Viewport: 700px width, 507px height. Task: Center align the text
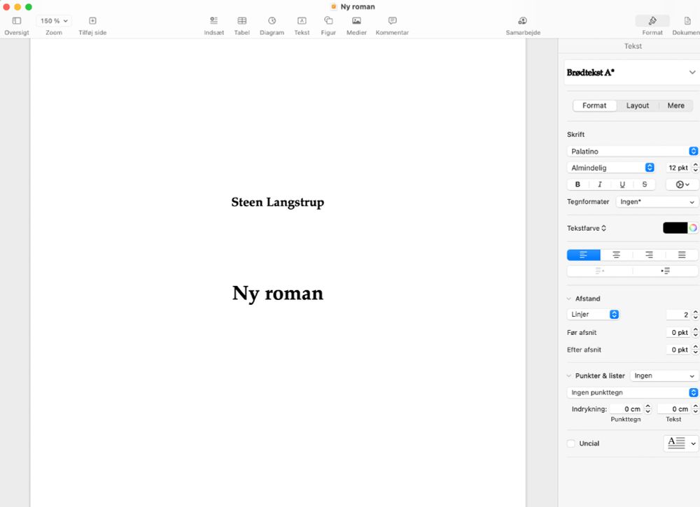pos(616,255)
